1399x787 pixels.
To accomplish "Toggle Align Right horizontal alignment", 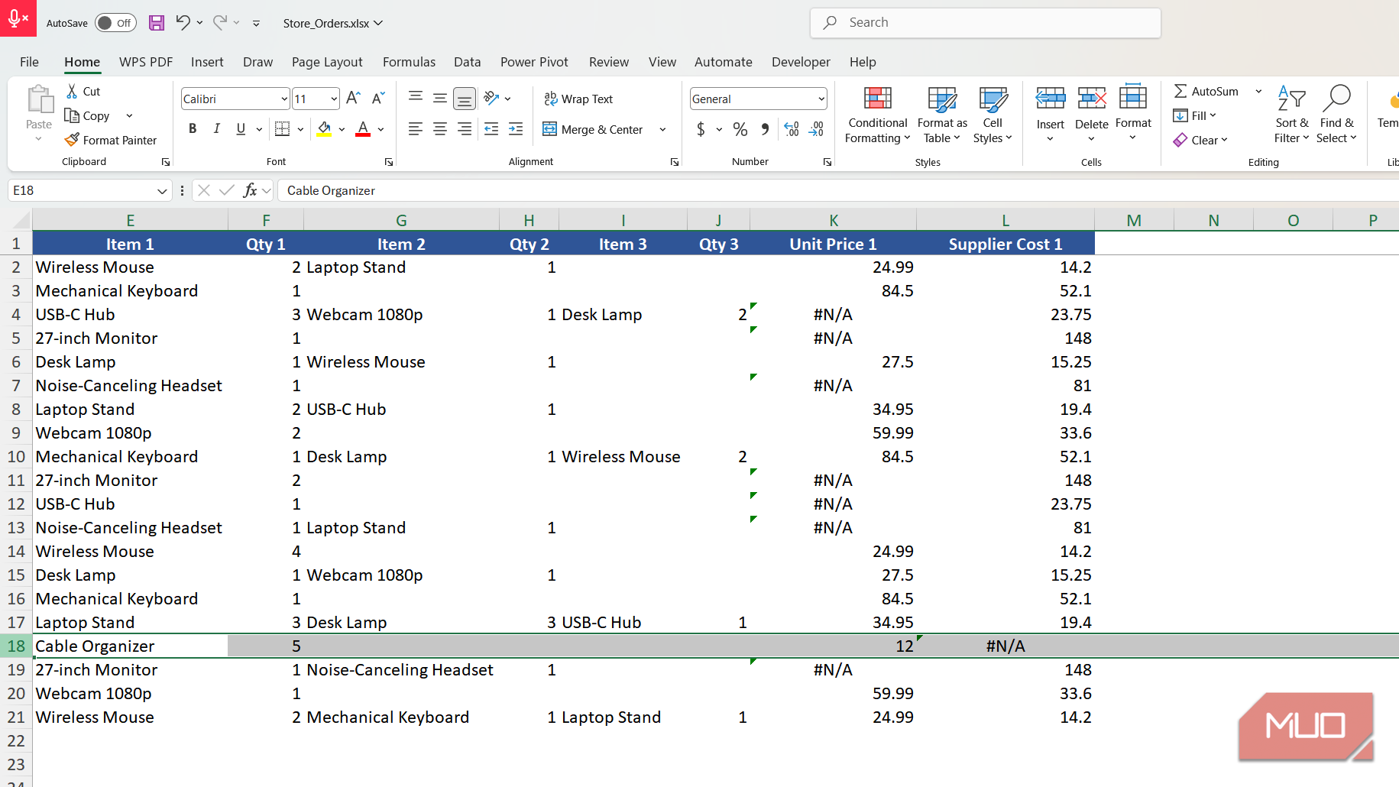I will (465, 129).
